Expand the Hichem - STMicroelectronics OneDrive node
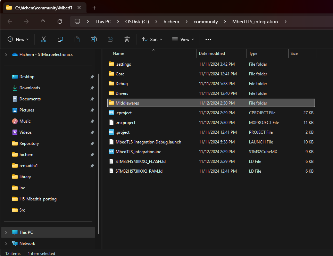This screenshot has height=256, width=333. point(6,55)
